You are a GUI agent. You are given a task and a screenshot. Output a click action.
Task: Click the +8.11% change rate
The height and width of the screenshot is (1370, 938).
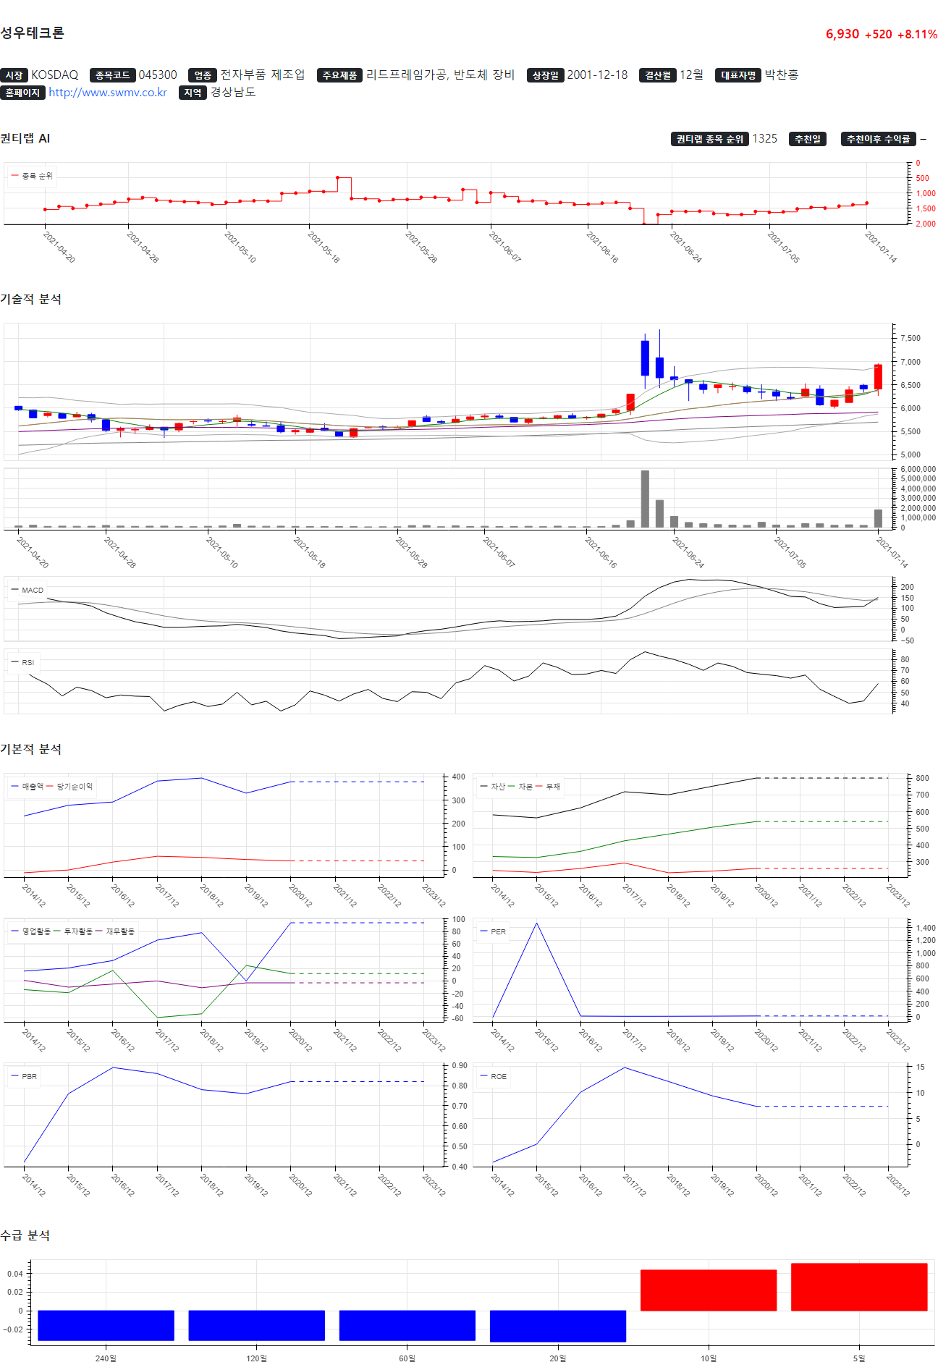[917, 34]
